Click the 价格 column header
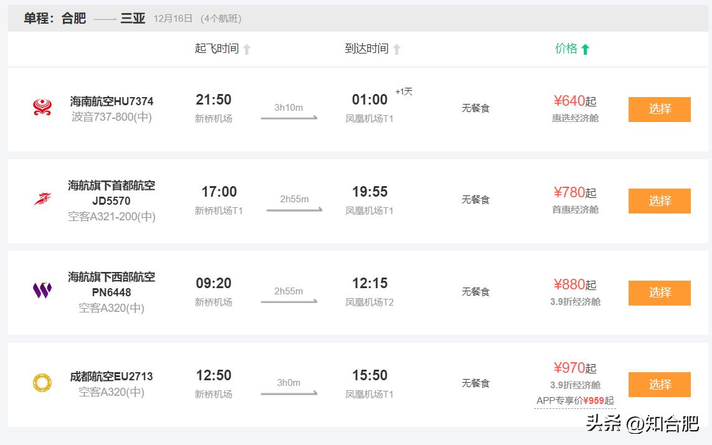The width and height of the screenshot is (712, 445). tap(566, 49)
